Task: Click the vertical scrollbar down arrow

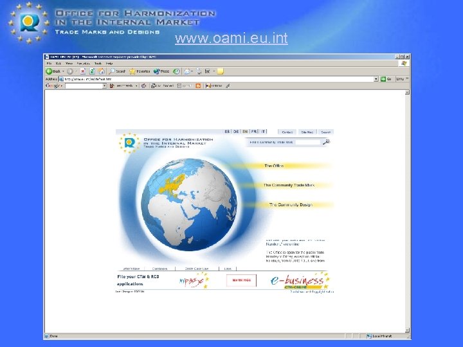Action: point(407,330)
